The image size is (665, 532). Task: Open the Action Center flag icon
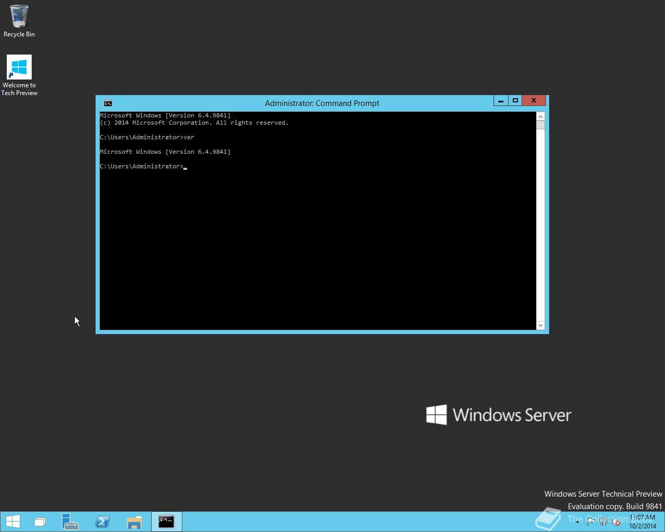pos(591,522)
